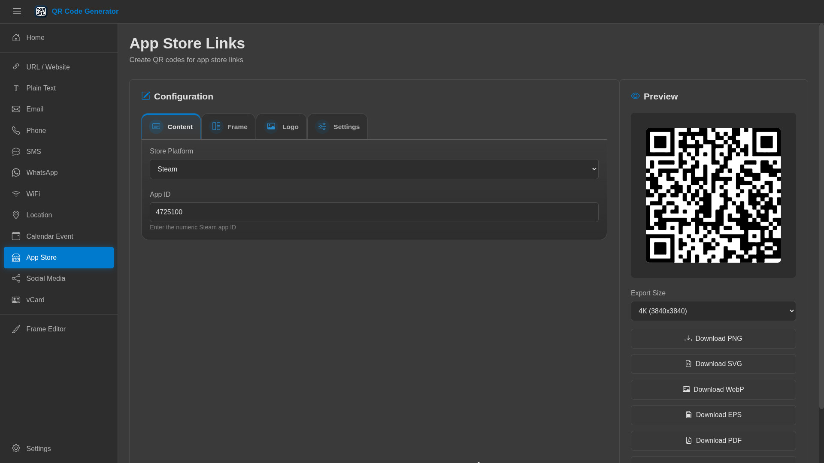Click the 'App Store Links' heading
The image size is (824, 463).
[187, 43]
